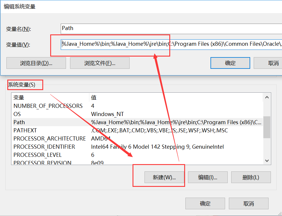Click the bottom 确定 button of the environment variables window
This screenshot has width=282, height=216.
pyautogui.click(x=205, y=203)
